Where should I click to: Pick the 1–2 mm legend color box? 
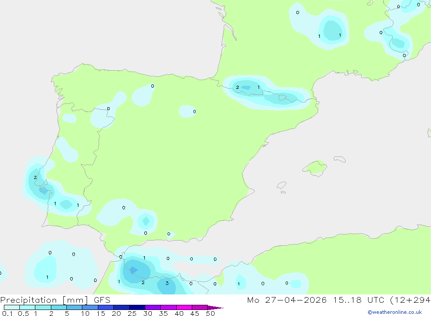click(x=43, y=307)
